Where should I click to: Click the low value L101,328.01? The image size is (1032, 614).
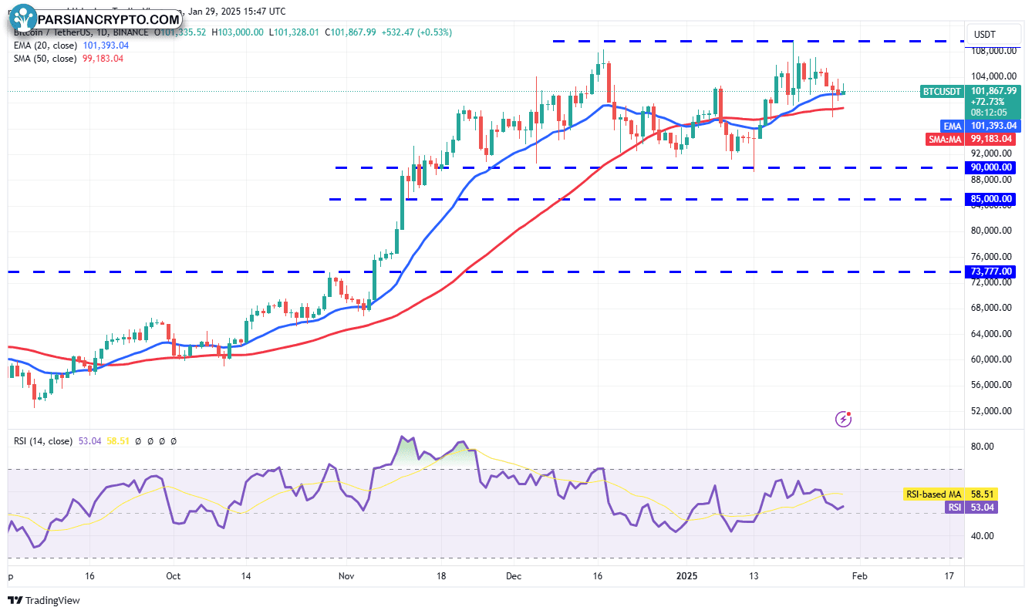pyautogui.click(x=295, y=32)
